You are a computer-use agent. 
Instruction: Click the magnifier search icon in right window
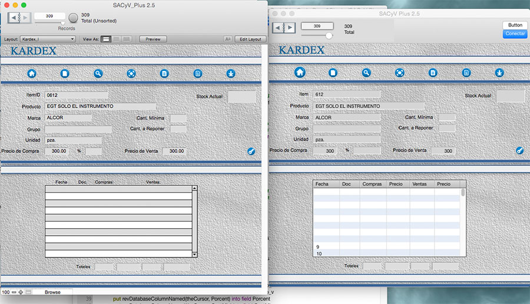[366, 72]
